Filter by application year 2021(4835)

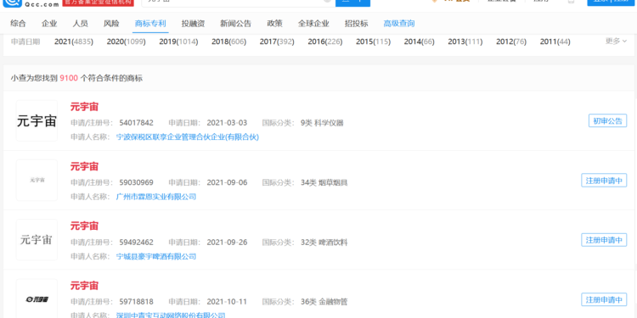(x=74, y=42)
